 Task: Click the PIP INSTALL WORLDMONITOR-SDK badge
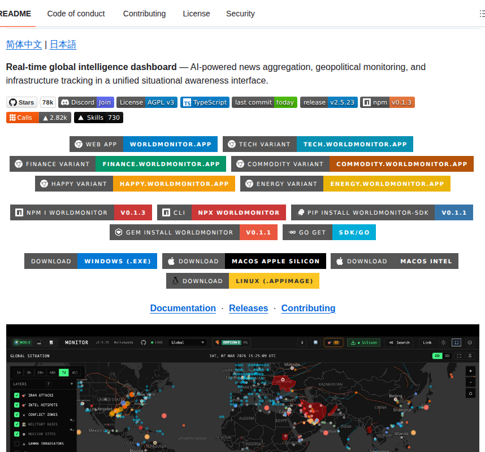[x=382, y=212]
